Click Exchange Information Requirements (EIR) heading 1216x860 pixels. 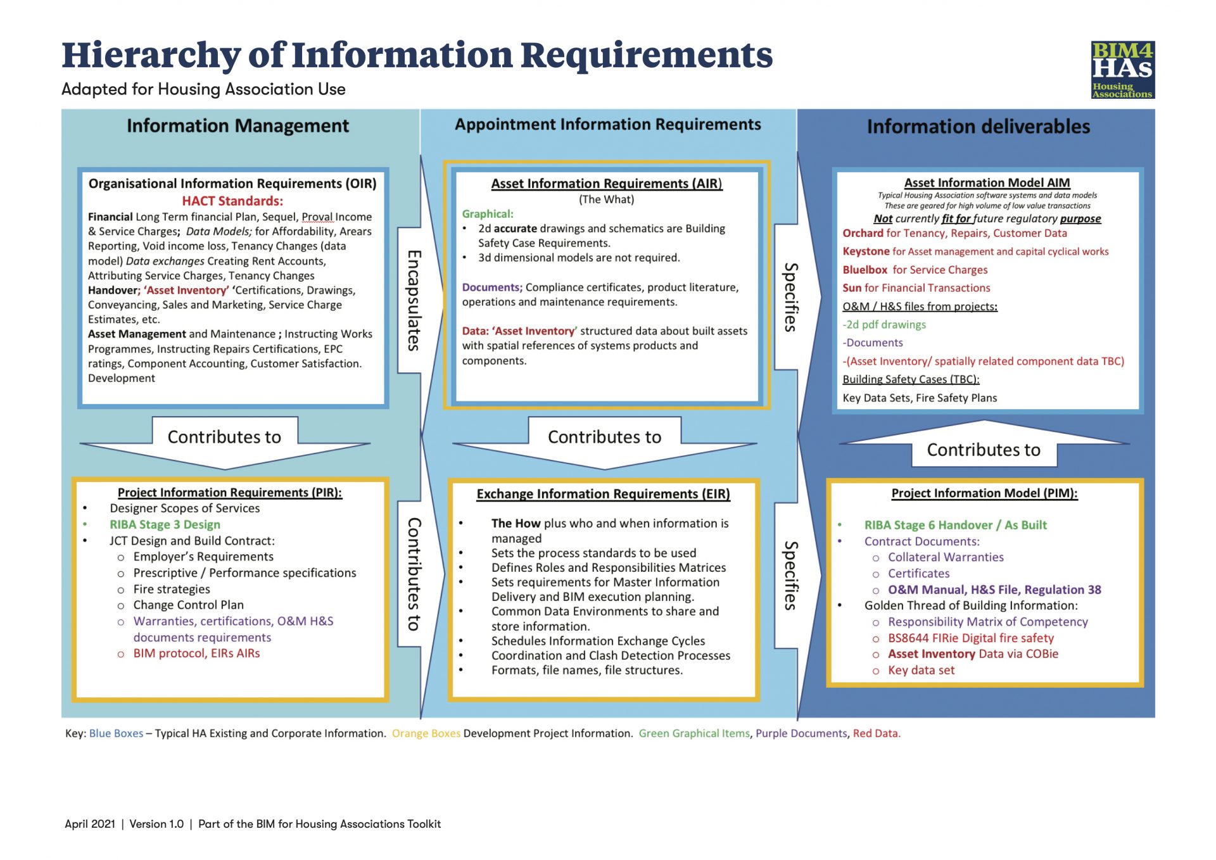click(x=603, y=494)
